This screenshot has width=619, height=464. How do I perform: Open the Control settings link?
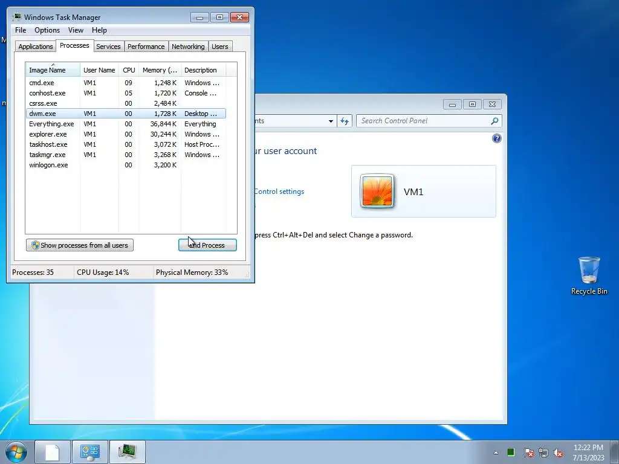click(x=279, y=192)
